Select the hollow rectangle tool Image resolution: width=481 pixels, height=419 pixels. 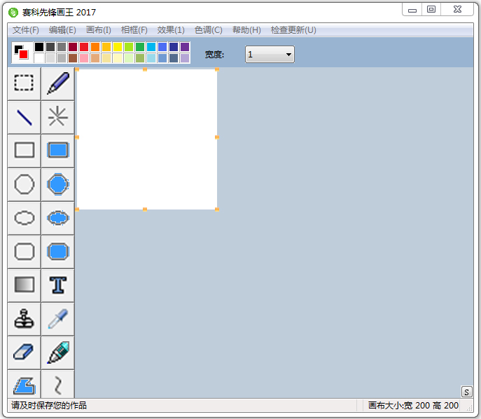(25, 151)
